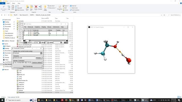This screenshot has height=102, width=182.
Task: Click the Cut scissors icon
Action: (16, 6)
